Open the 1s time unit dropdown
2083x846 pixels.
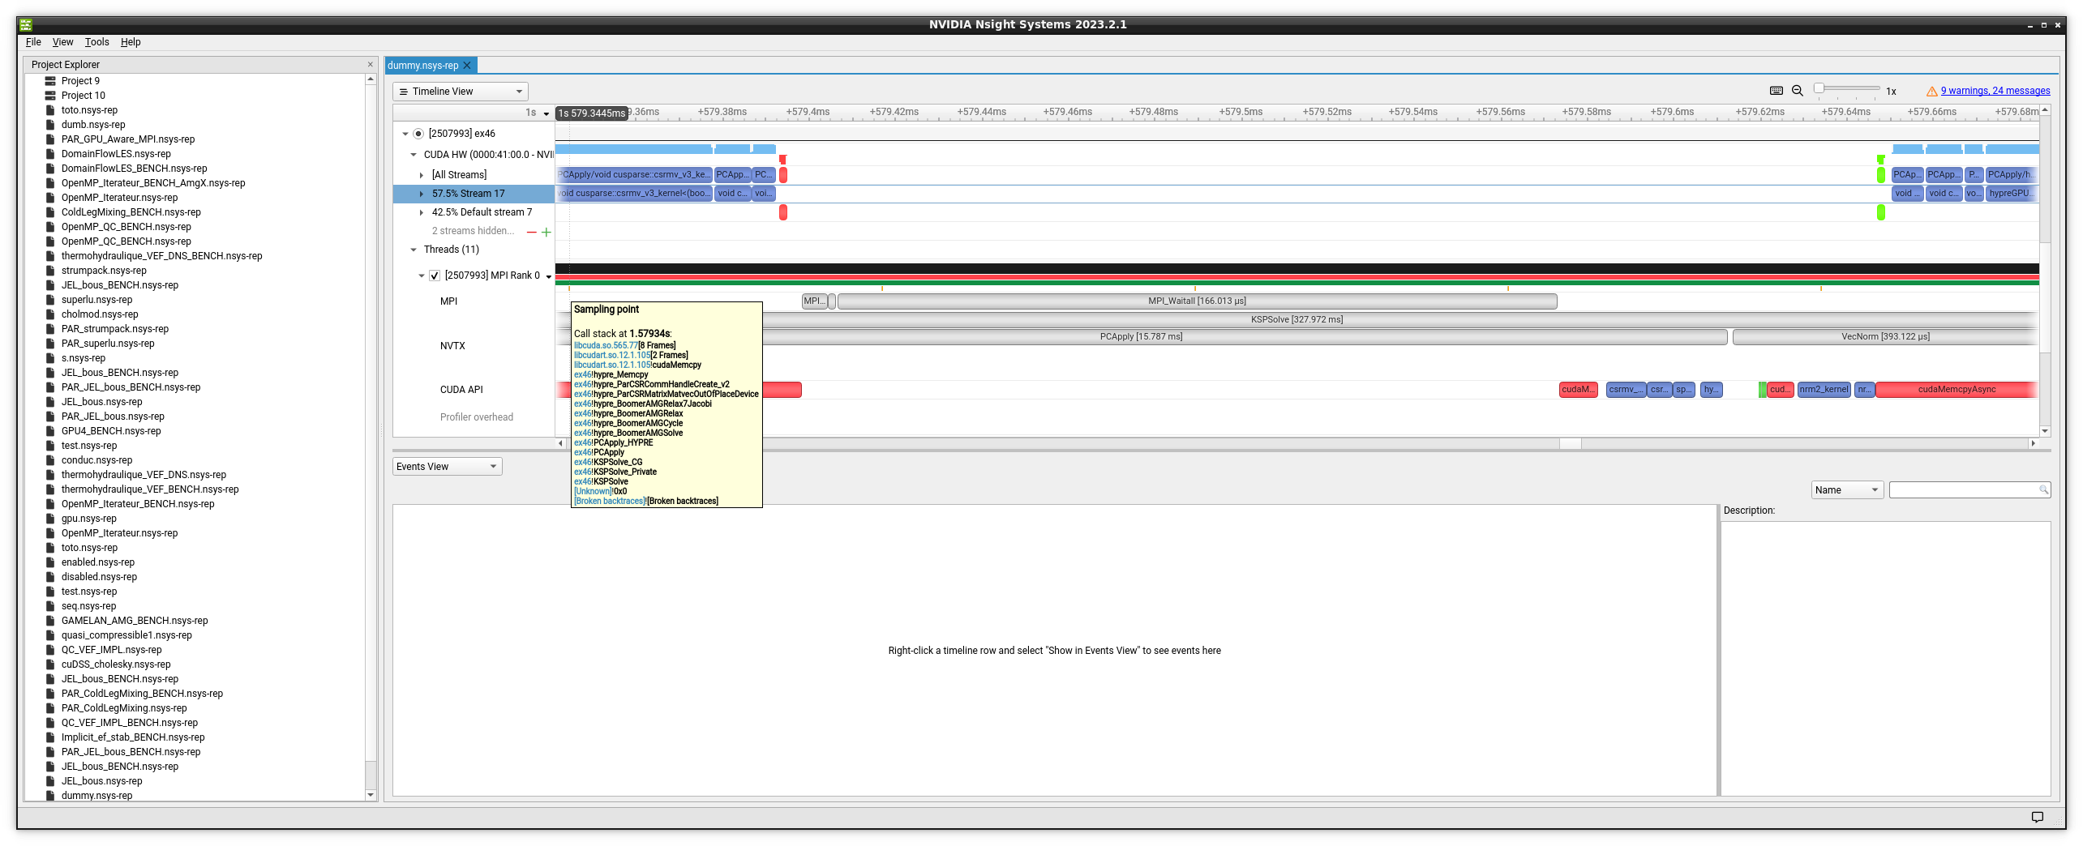pos(546,113)
